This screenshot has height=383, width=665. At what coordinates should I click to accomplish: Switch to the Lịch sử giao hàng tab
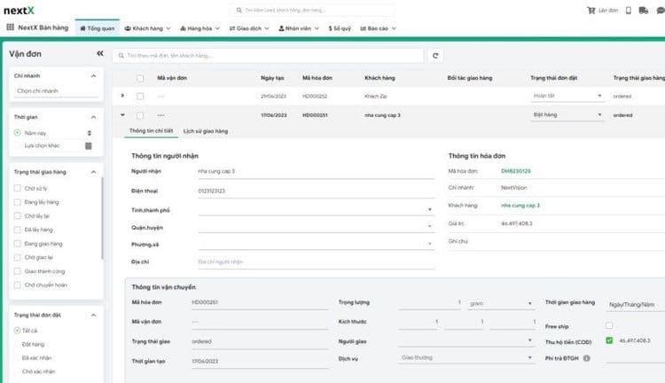205,131
